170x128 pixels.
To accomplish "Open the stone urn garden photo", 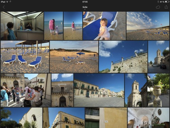I will (158, 90).
